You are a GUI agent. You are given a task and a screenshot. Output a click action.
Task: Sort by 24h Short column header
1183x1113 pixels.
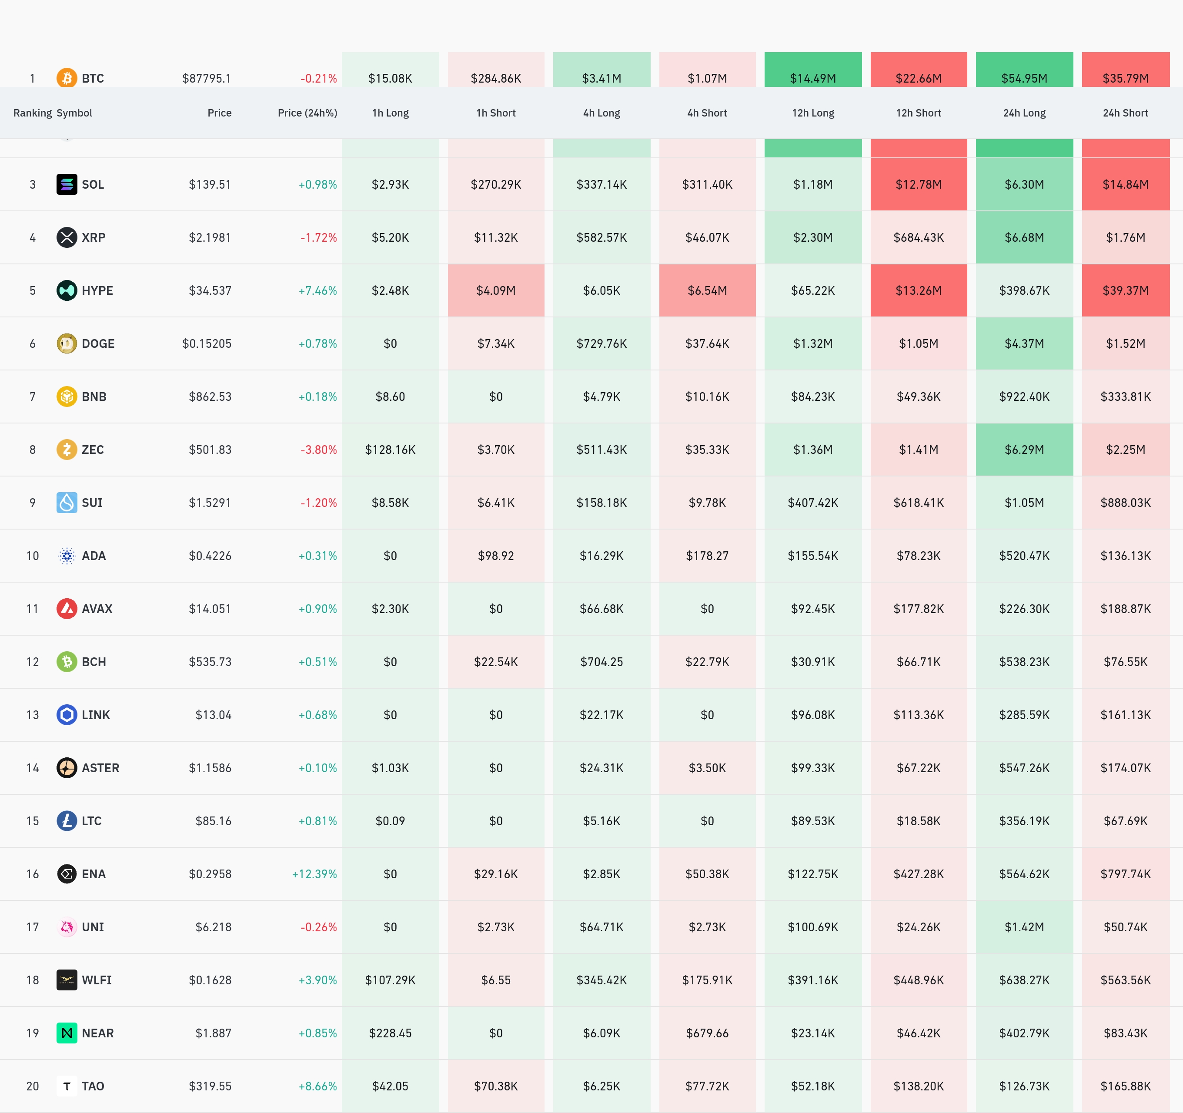click(1125, 113)
